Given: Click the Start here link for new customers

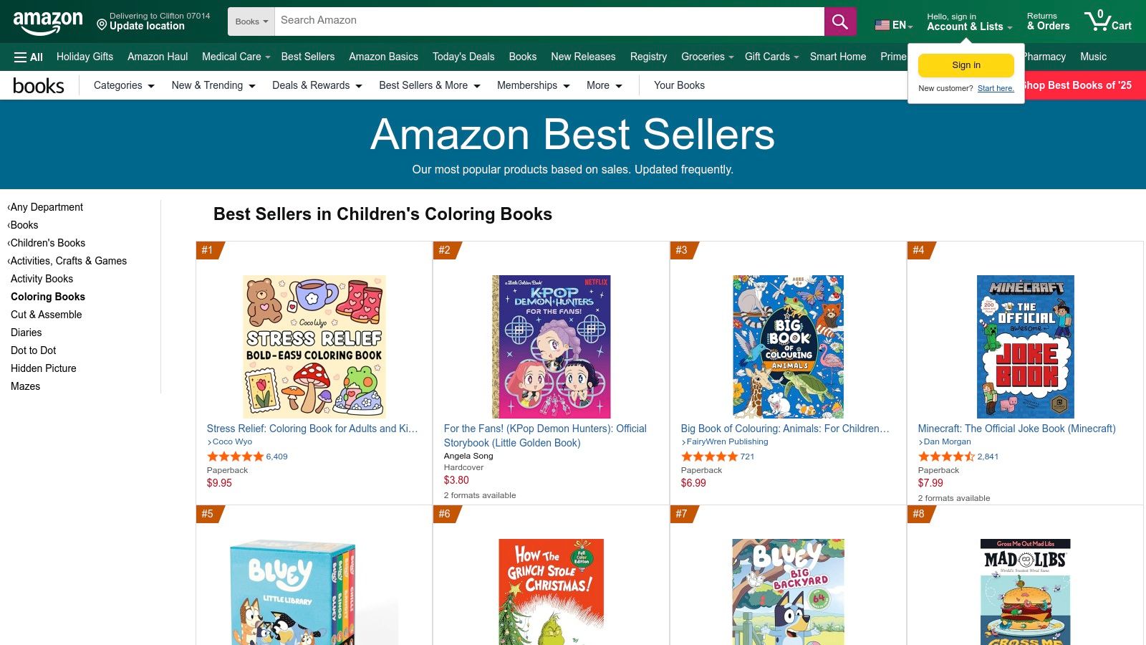Looking at the screenshot, I should click(x=996, y=88).
